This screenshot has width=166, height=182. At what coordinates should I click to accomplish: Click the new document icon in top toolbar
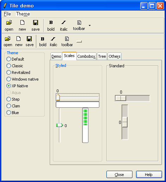[22, 23]
